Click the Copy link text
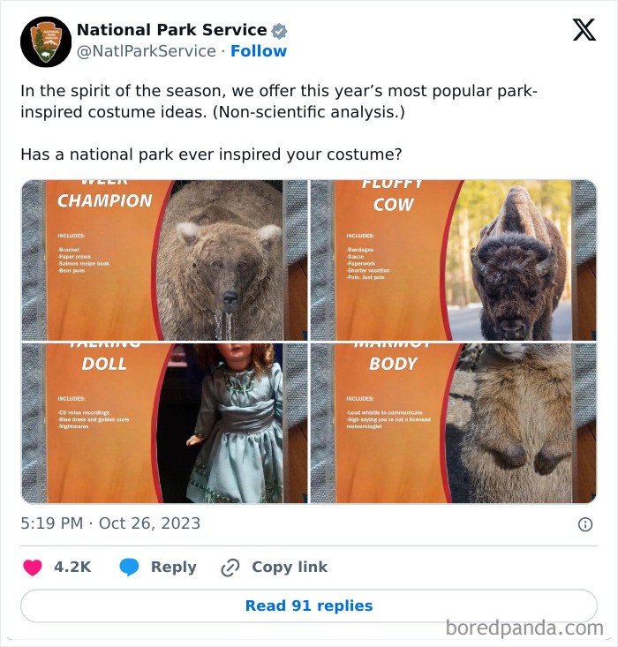Screen dimensions: 618x647 click(290, 567)
